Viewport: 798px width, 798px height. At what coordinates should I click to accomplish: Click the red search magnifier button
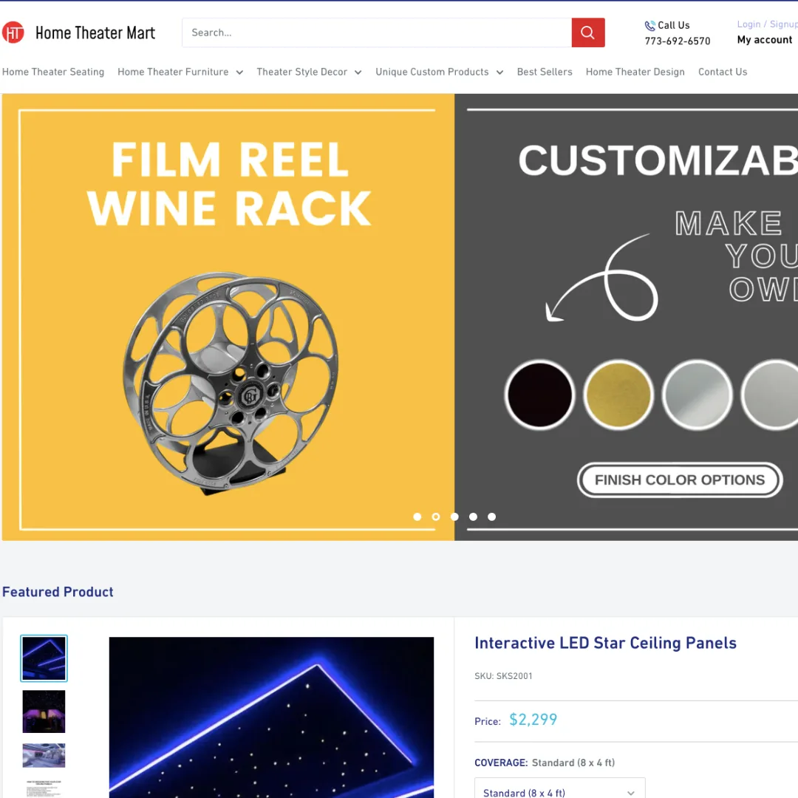click(587, 33)
